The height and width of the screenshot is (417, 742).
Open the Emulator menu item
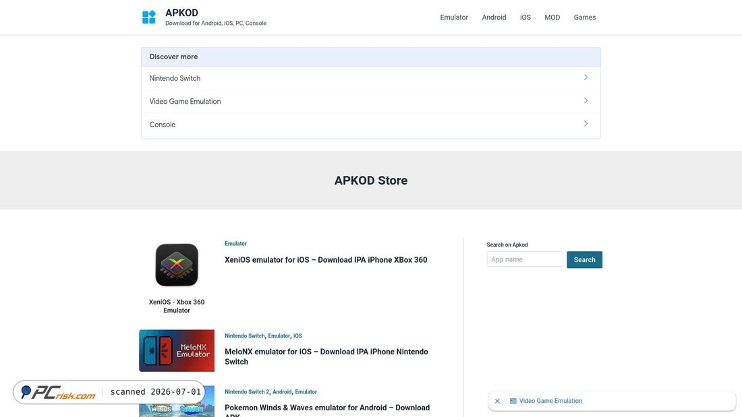tap(454, 17)
